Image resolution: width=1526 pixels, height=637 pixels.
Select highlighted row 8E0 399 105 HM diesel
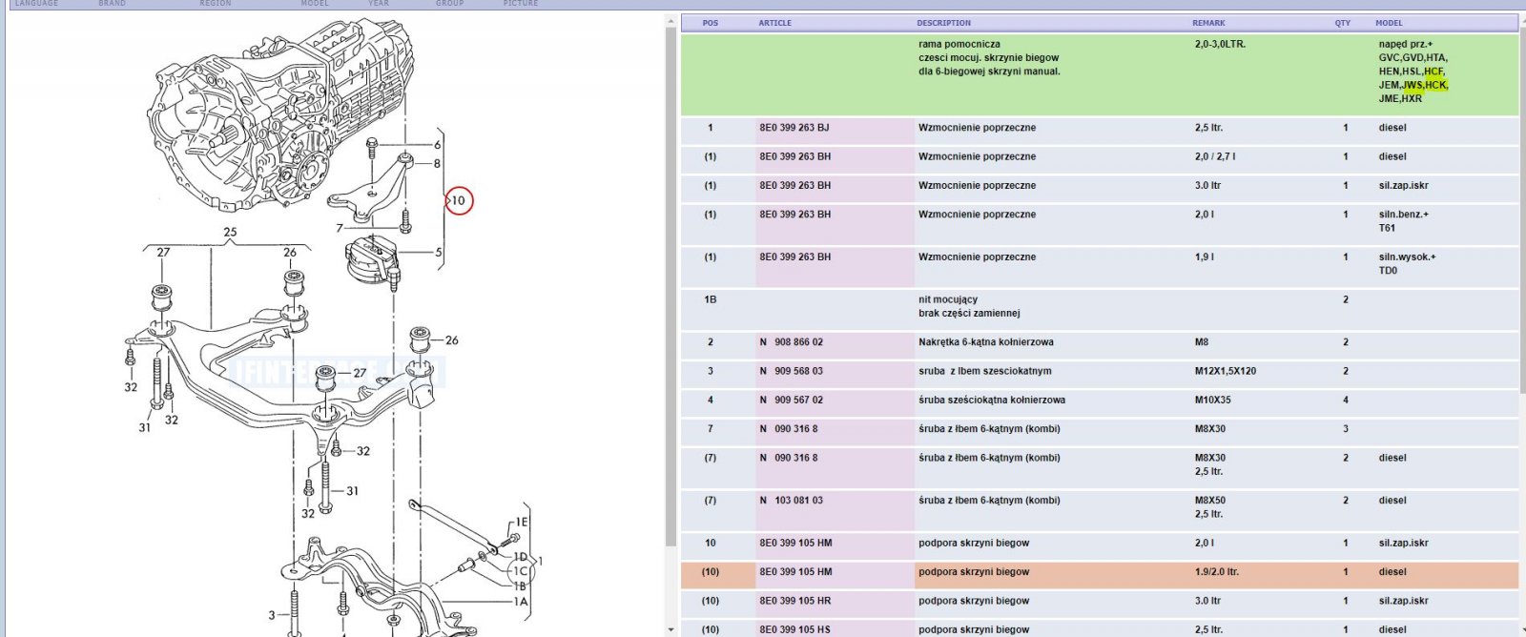coord(1100,572)
